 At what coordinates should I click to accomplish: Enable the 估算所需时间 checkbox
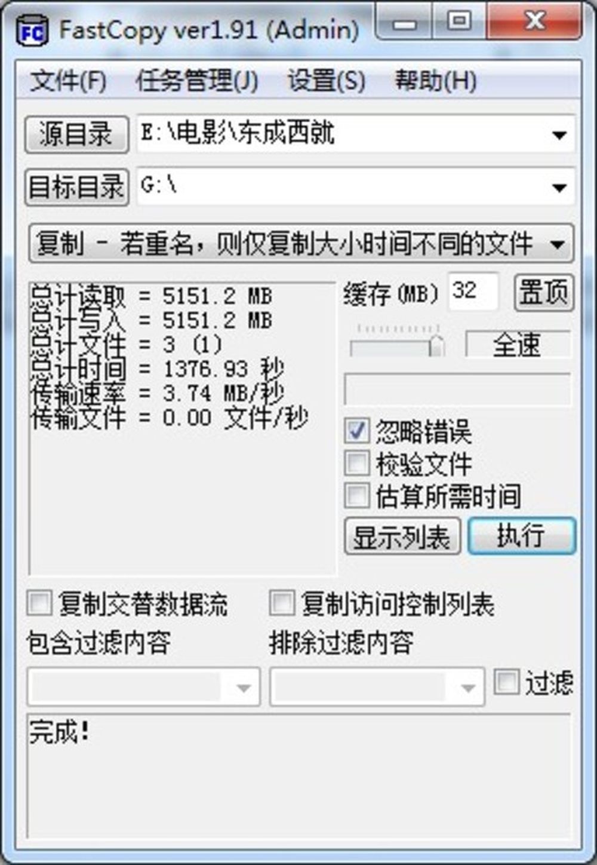[357, 495]
